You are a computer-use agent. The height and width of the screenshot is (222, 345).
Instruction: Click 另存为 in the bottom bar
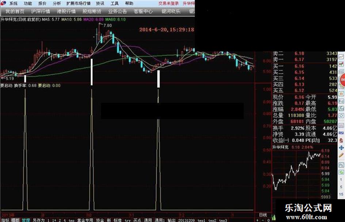[38, 220]
